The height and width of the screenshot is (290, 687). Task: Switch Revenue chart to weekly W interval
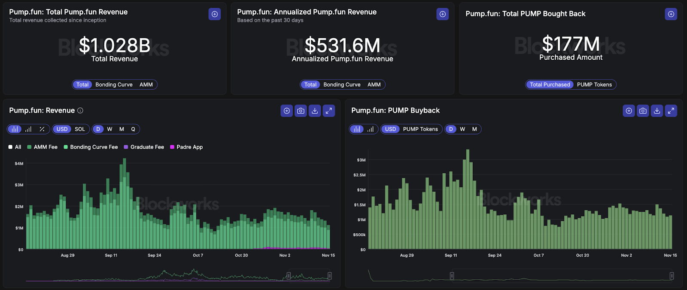point(109,129)
